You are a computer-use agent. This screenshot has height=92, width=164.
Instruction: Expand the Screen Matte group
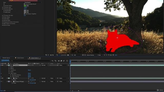click(3, 17)
